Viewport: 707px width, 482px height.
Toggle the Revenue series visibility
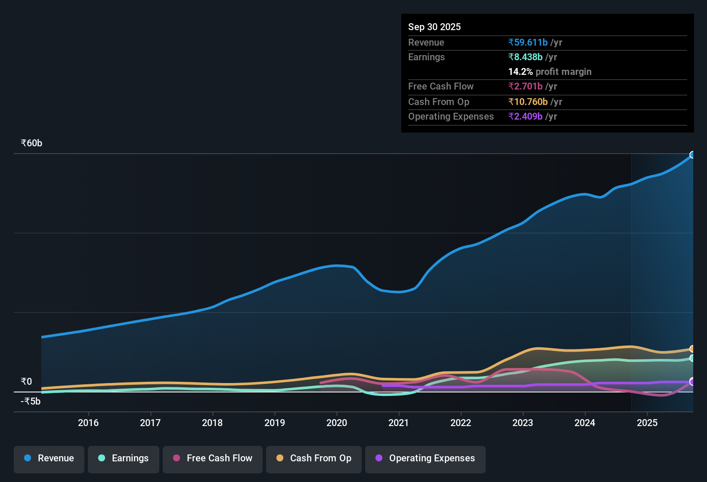[49, 458]
